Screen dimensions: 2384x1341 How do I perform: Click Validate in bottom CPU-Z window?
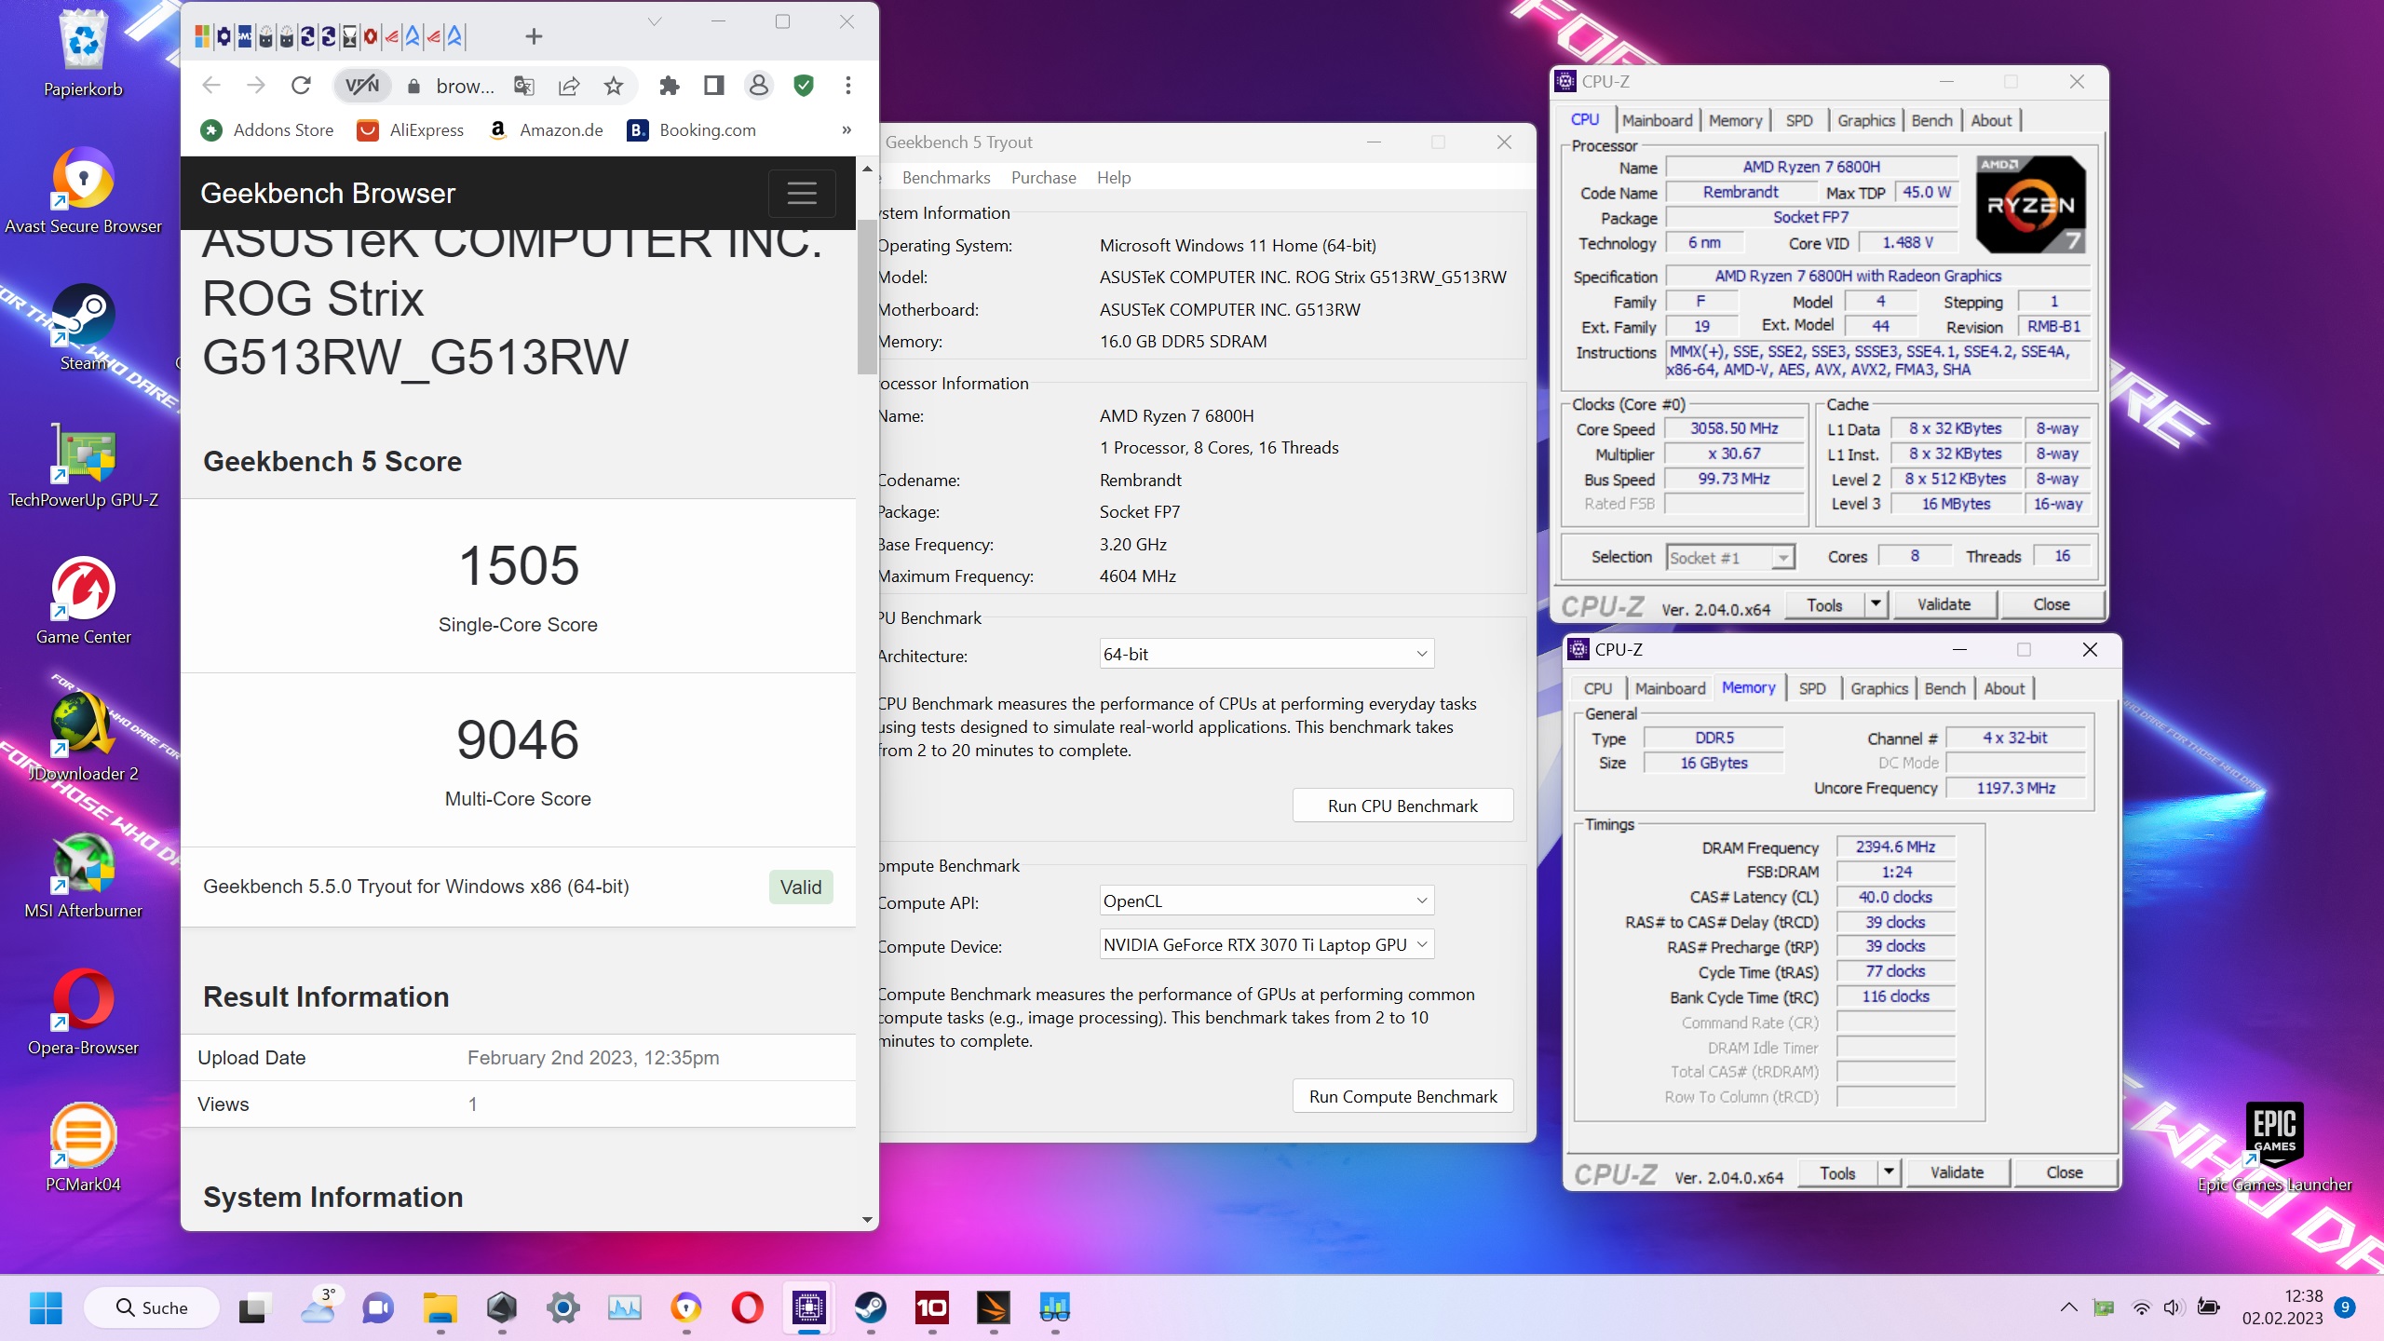1957,1172
